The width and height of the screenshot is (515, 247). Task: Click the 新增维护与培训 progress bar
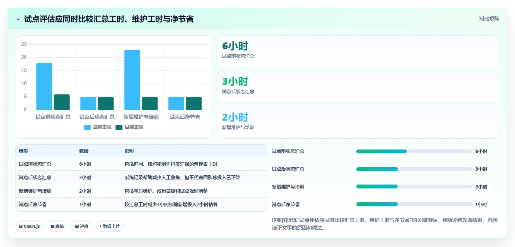(x=414, y=187)
